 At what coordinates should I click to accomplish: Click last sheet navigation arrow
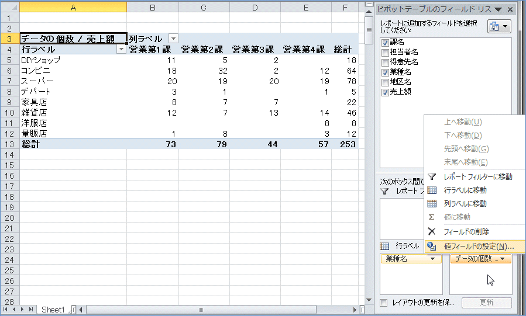point(31,310)
